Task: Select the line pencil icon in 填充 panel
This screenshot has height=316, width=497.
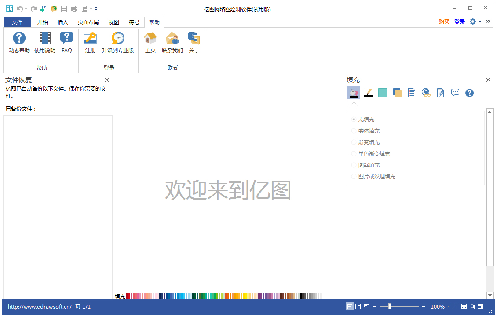Action: click(368, 93)
